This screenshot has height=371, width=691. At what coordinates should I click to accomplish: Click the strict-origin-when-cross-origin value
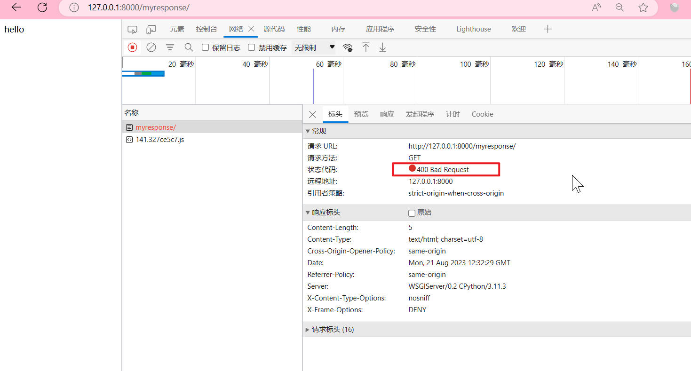pos(456,193)
